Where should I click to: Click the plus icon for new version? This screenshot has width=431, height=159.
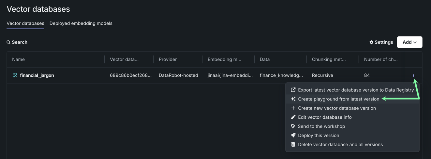pos(293,108)
